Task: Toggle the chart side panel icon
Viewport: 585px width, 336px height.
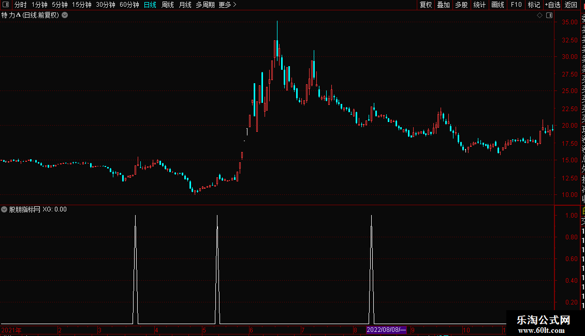Action: 549,16
